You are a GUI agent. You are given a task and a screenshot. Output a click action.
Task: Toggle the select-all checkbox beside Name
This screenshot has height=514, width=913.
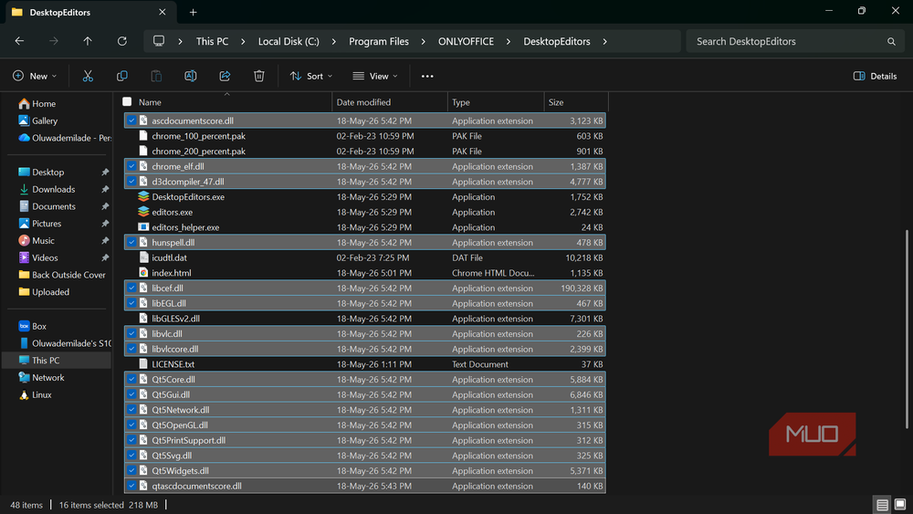127,101
